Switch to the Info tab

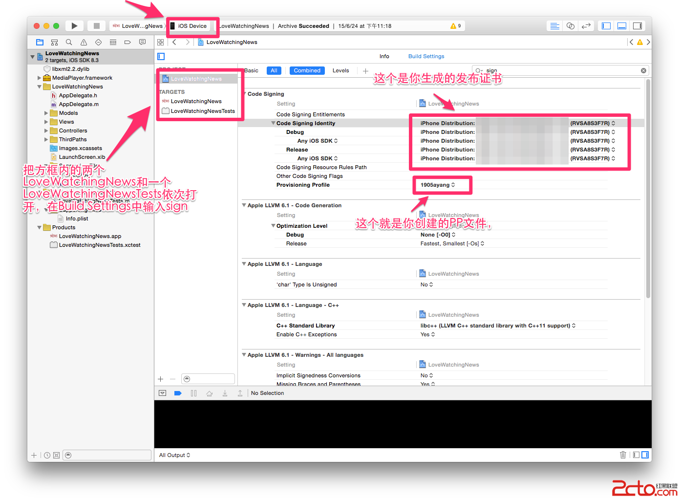(384, 57)
